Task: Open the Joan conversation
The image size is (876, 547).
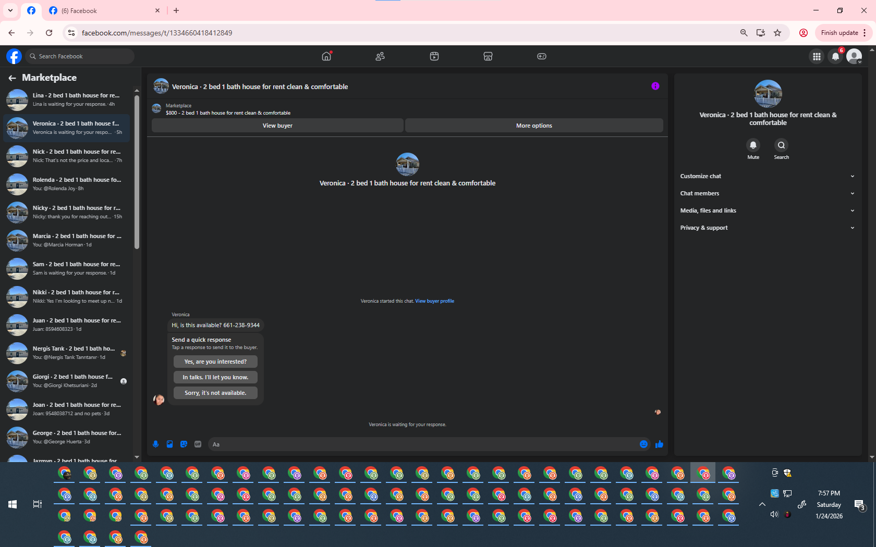Action: [67, 409]
